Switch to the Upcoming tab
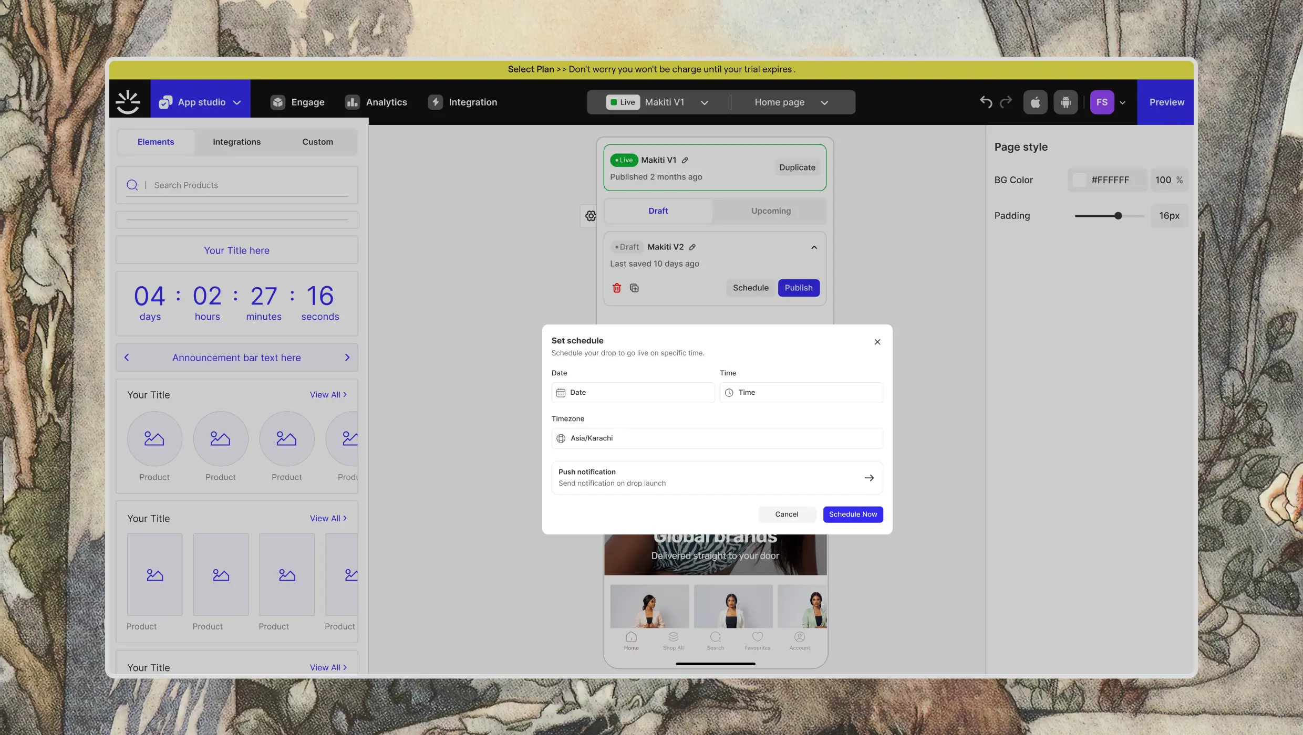Image resolution: width=1303 pixels, height=735 pixels. [x=770, y=211]
